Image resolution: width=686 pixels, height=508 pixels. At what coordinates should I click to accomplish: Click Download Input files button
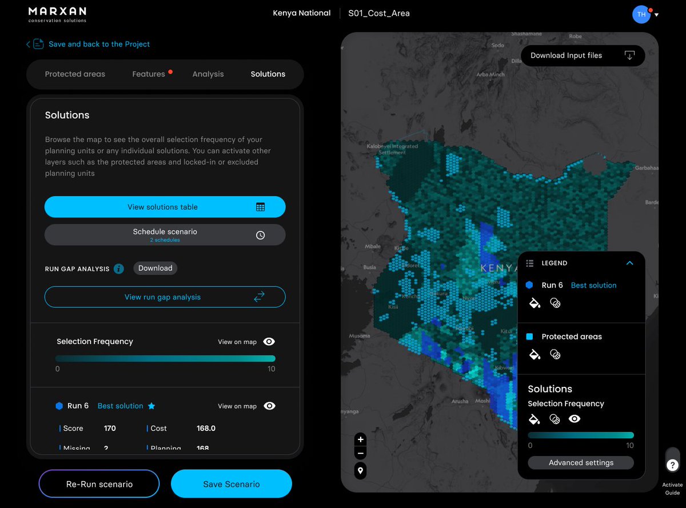(x=583, y=55)
